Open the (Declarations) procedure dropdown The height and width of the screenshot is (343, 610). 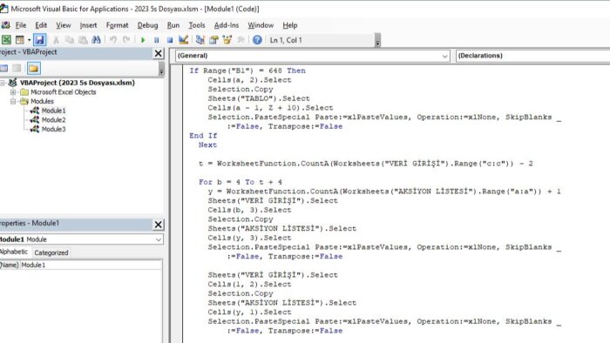(x=532, y=56)
